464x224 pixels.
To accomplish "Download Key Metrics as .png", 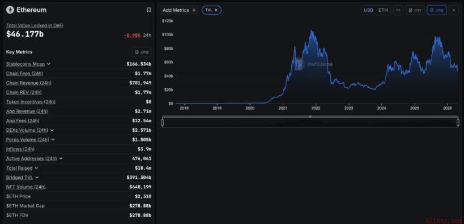I will click(142, 52).
